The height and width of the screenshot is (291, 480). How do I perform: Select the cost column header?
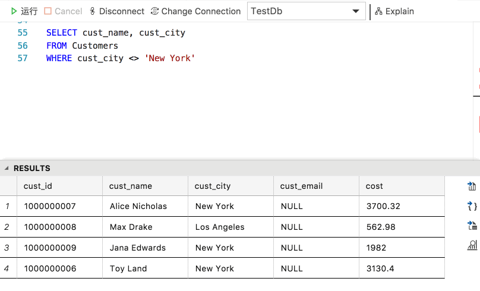tap(402, 186)
